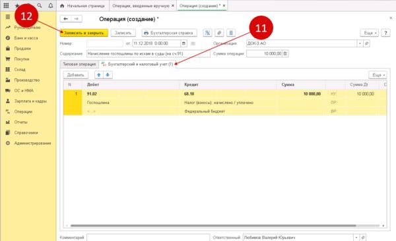Select Федеральный бюджет cell

pyautogui.click(x=228, y=111)
